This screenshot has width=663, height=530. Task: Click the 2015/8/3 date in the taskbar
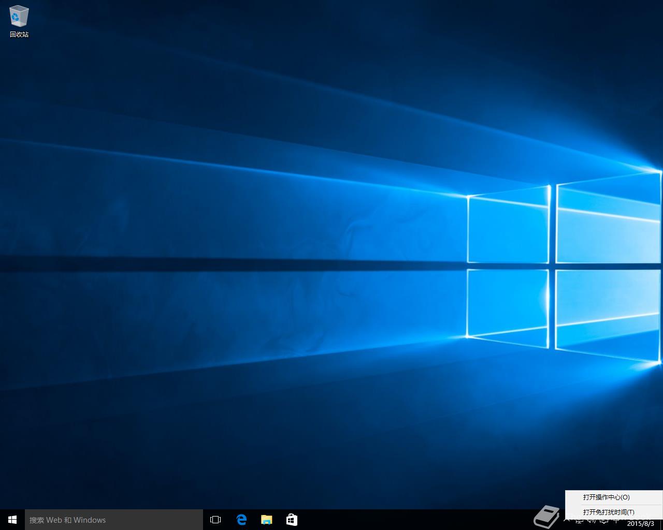click(641, 524)
